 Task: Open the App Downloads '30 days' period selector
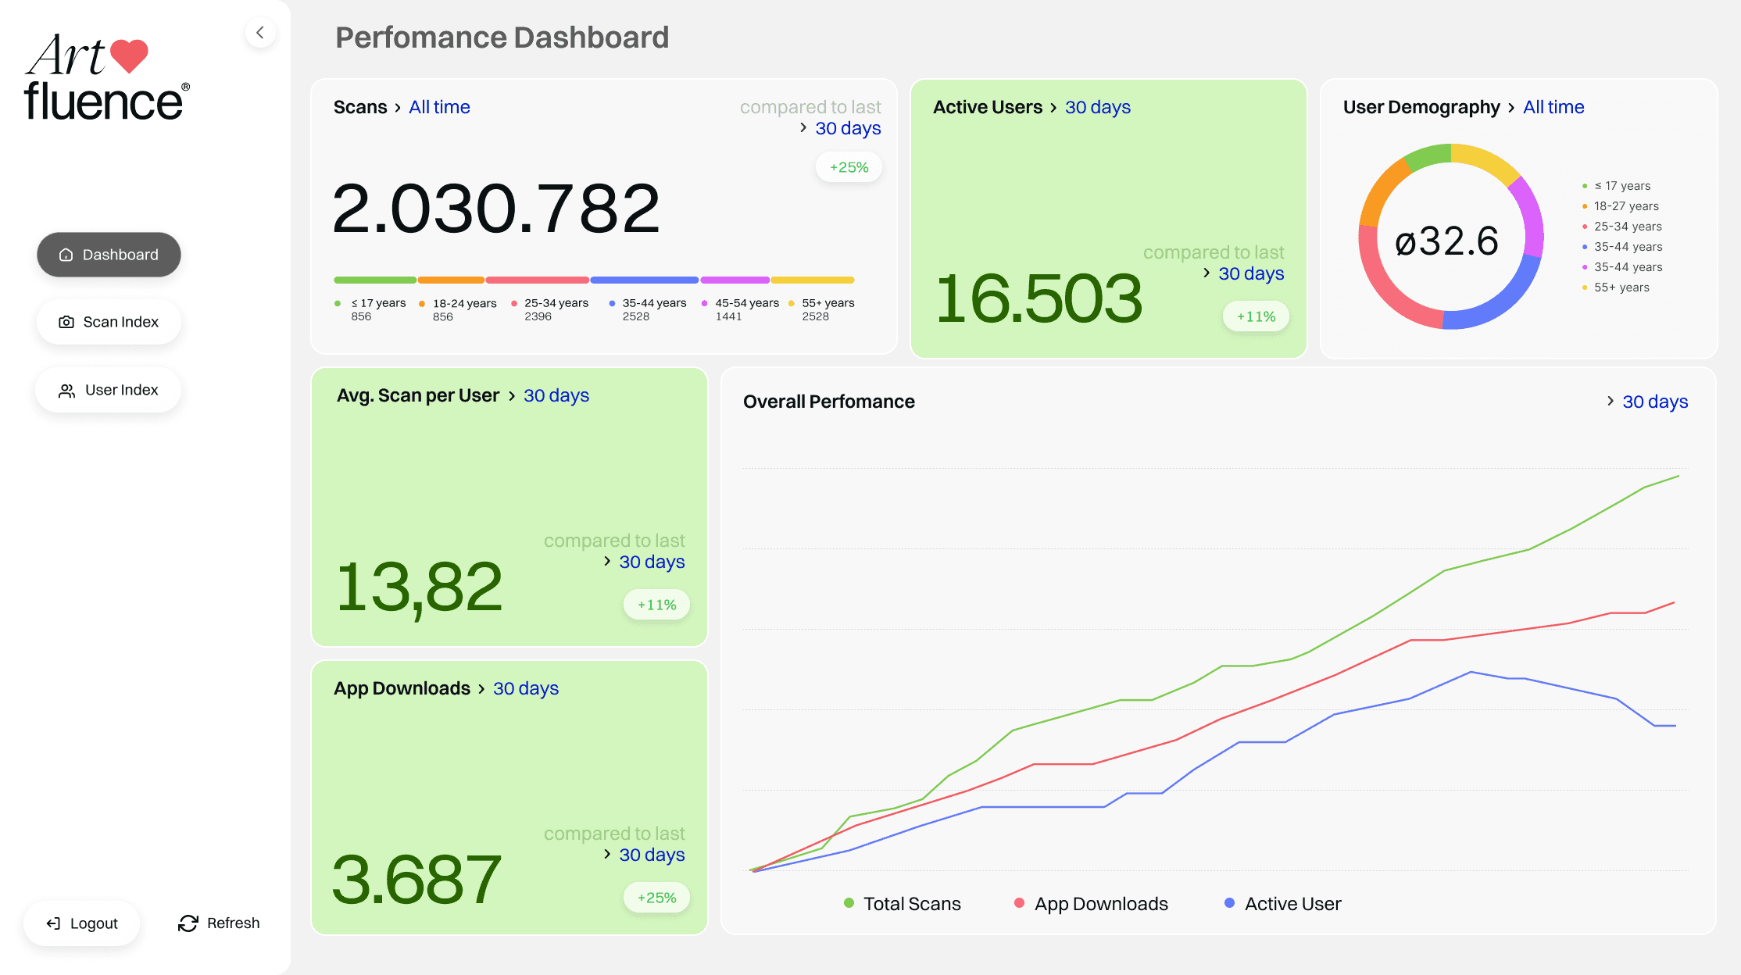pos(525,688)
